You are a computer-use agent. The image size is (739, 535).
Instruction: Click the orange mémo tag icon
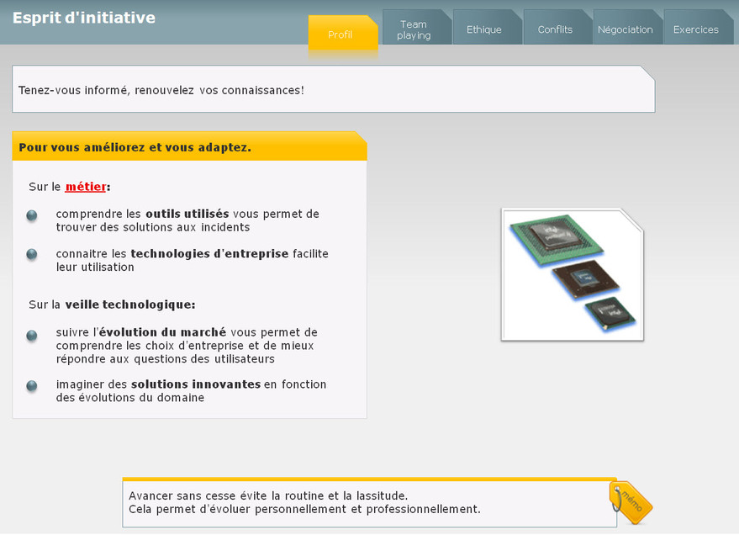(631, 502)
